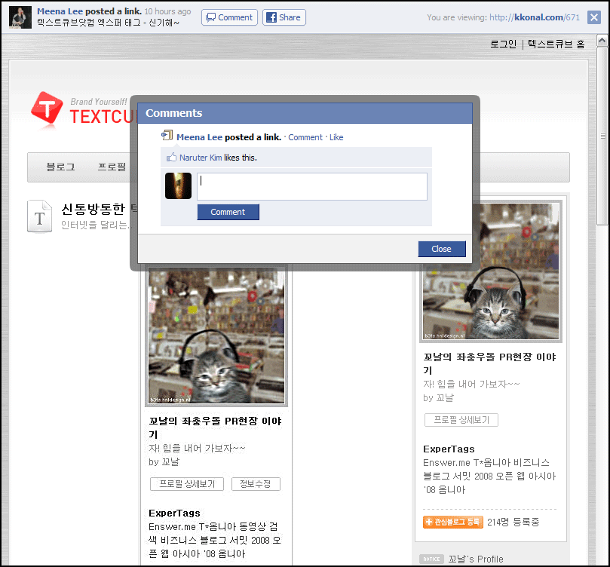The width and height of the screenshot is (610, 567).
Task: Click the commenter avatar thumbnail in dialog
Action: click(178, 186)
